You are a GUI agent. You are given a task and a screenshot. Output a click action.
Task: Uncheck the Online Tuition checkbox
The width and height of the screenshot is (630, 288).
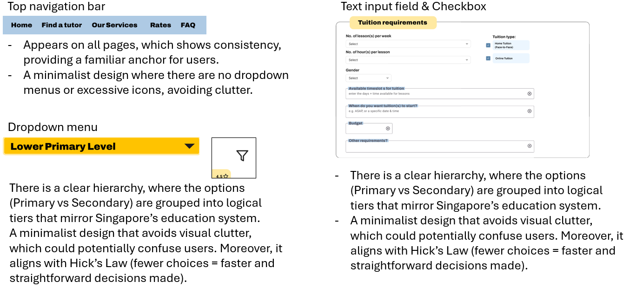(x=488, y=59)
